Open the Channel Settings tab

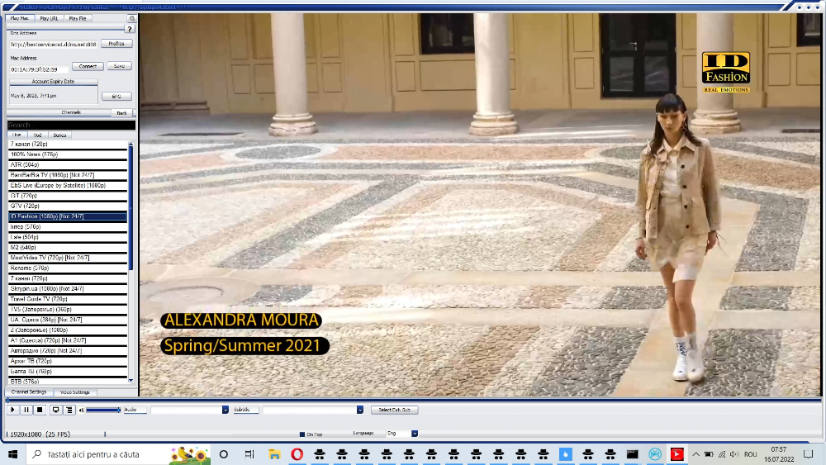pos(29,392)
